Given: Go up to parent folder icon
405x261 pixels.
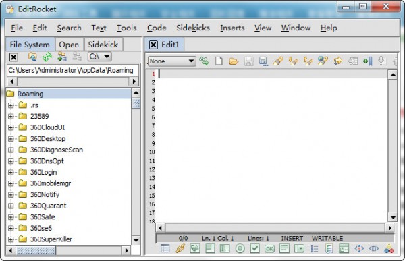Looking at the screenshot, I should pos(32,57).
